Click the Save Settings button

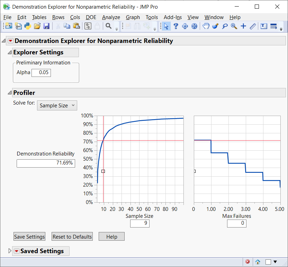tap(29, 236)
